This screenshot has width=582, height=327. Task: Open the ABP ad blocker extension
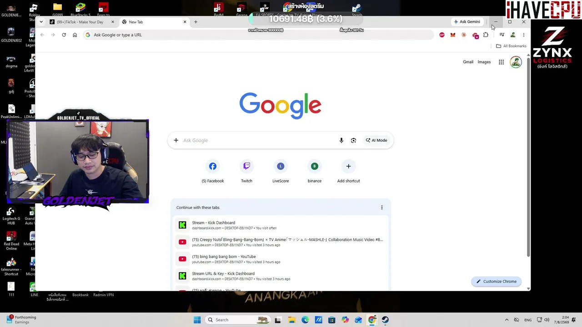(442, 35)
